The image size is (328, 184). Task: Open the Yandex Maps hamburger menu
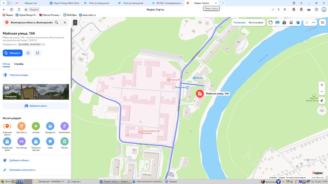[x=323, y=22]
